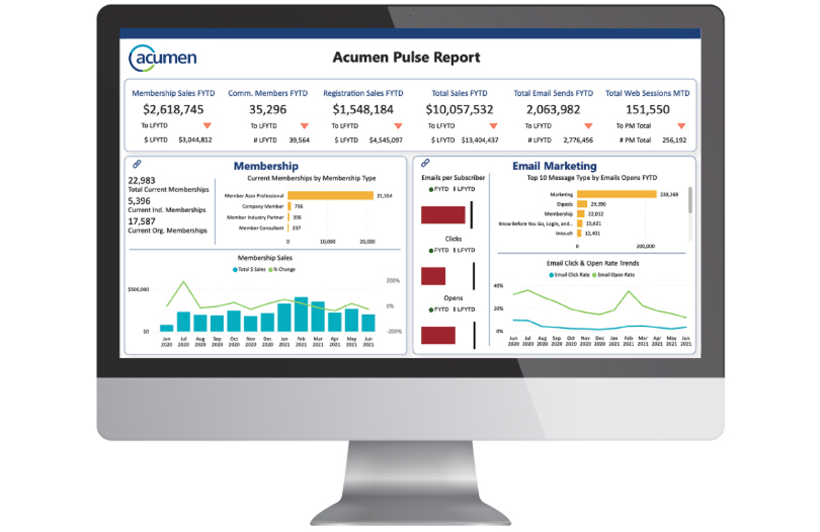820x532 pixels.
Task: Click the Know Before You Go, Login label
Action: pos(535,223)
